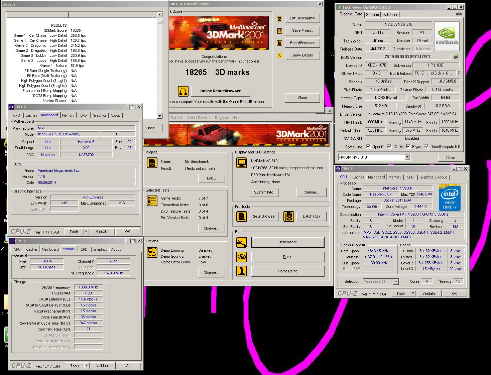The height and width of the screenshot is (375, 491).
Task: Click the Batch Run icon
Action: pos(288,217)
